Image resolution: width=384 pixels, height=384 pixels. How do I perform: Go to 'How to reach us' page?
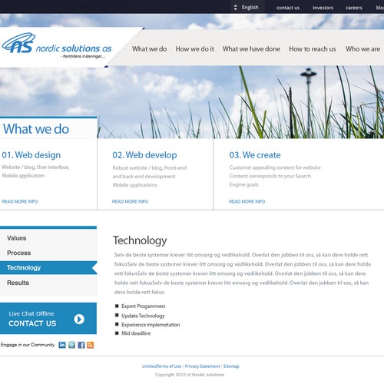coord(313,49)
